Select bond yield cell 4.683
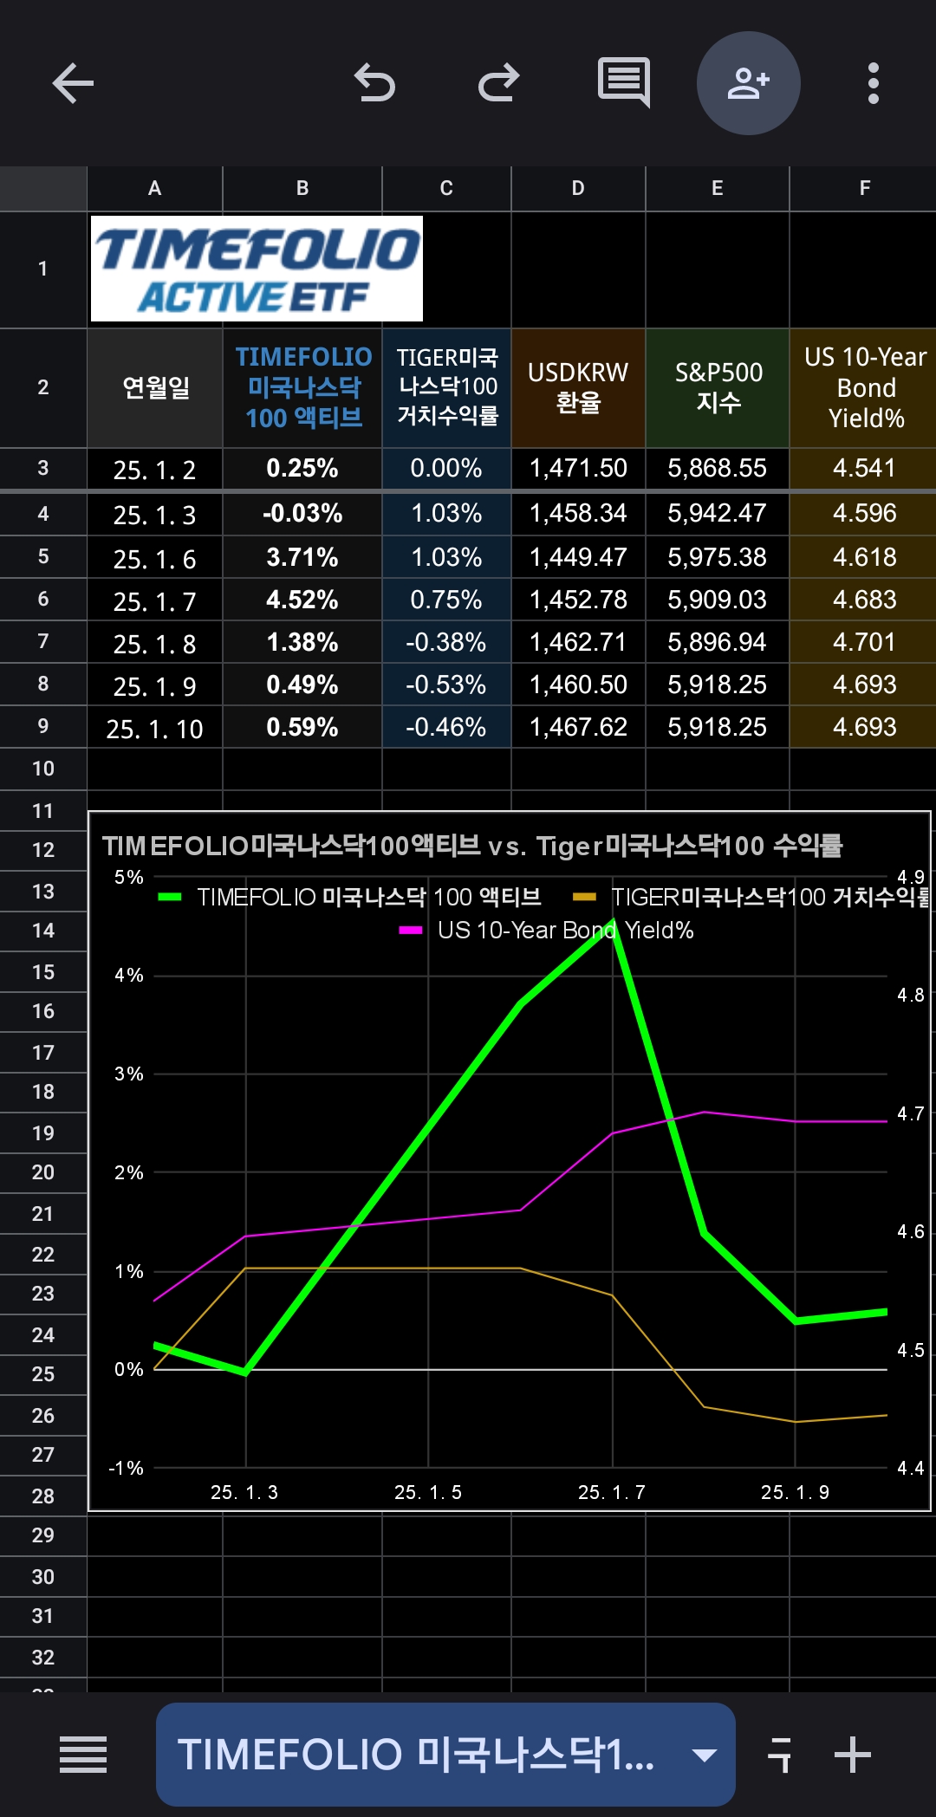Screen dimensions: 936x1817 click(864, 600)
